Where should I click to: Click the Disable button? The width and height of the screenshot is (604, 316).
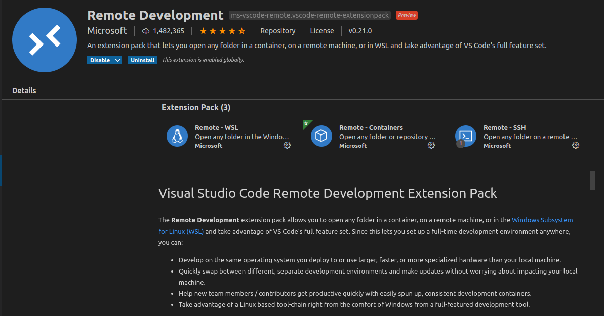coord(100,60)
